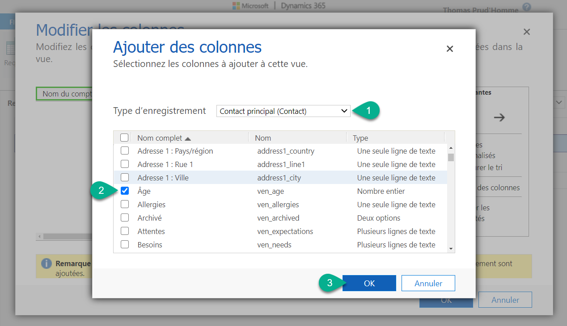Click Annuler to cancel adding columns
567x326 pixels.
(428, 283)
